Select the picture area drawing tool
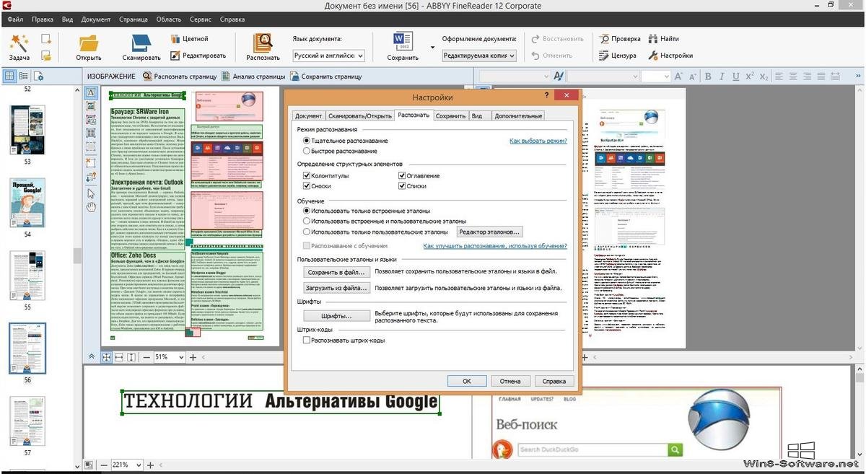The image size is (866, 474). (91, 106)
